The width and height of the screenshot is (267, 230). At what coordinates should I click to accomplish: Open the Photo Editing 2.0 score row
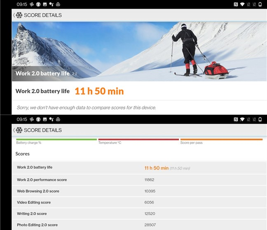point(139,225)
